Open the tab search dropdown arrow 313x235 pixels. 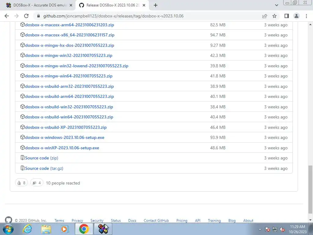click(x=276, y=5)
